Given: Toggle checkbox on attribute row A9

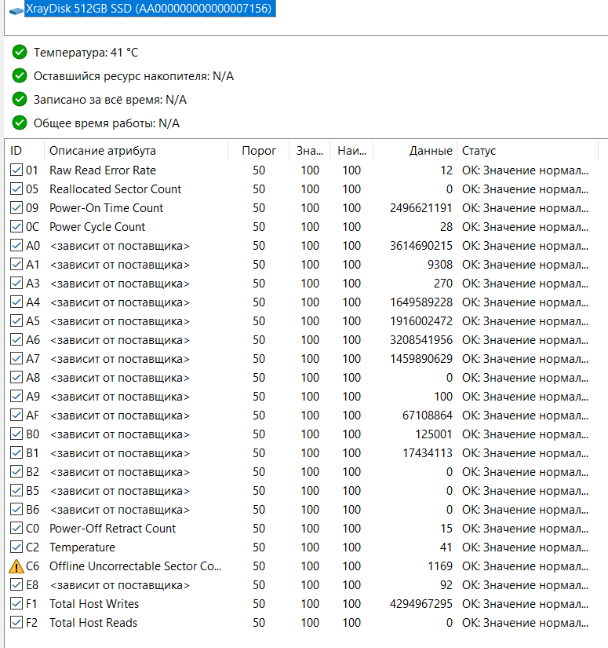Looking at the screenshot, I should (x=16, y=397).
